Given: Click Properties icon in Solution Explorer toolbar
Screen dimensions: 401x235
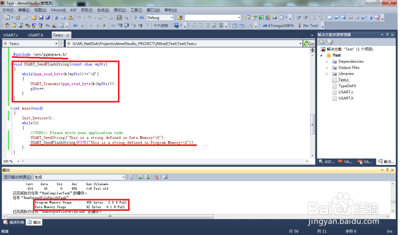Looking at the screenshot, I should coord(322,42).
